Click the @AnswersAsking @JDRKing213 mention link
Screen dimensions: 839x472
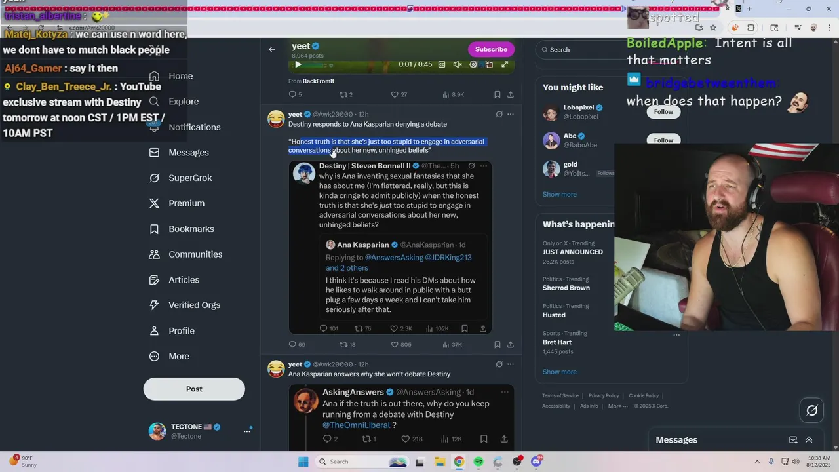418,258
